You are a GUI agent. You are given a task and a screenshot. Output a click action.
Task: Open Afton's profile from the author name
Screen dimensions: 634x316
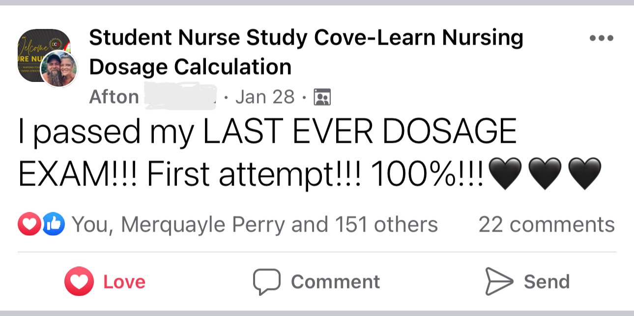click(x=114, y=97)
